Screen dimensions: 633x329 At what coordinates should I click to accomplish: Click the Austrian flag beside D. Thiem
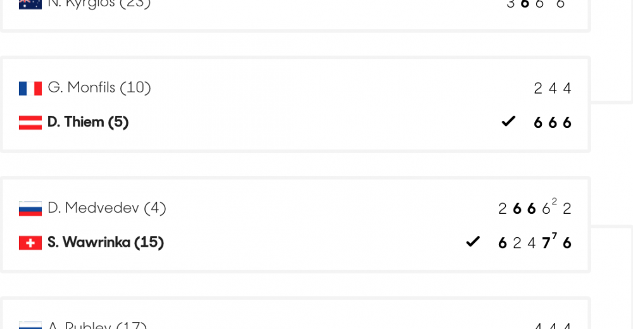tap(30, 123)
